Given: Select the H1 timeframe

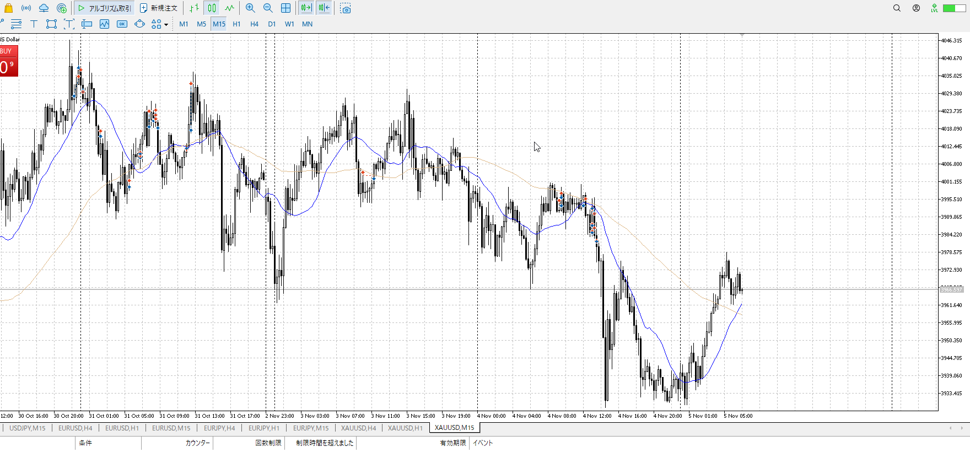Looking at the screenshot, I should click(x=236, y=24).
